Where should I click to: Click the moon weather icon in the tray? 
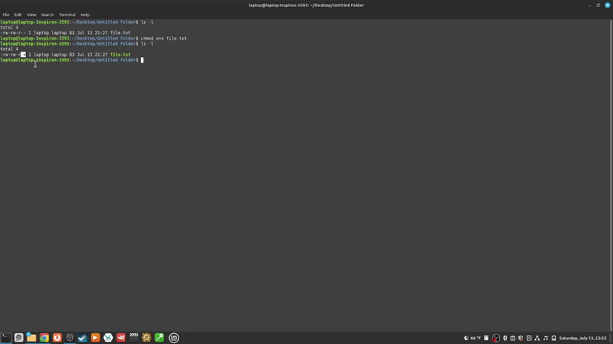[466, 338]
